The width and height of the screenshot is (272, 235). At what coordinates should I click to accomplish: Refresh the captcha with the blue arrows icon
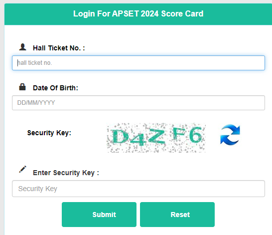(230, 134)
